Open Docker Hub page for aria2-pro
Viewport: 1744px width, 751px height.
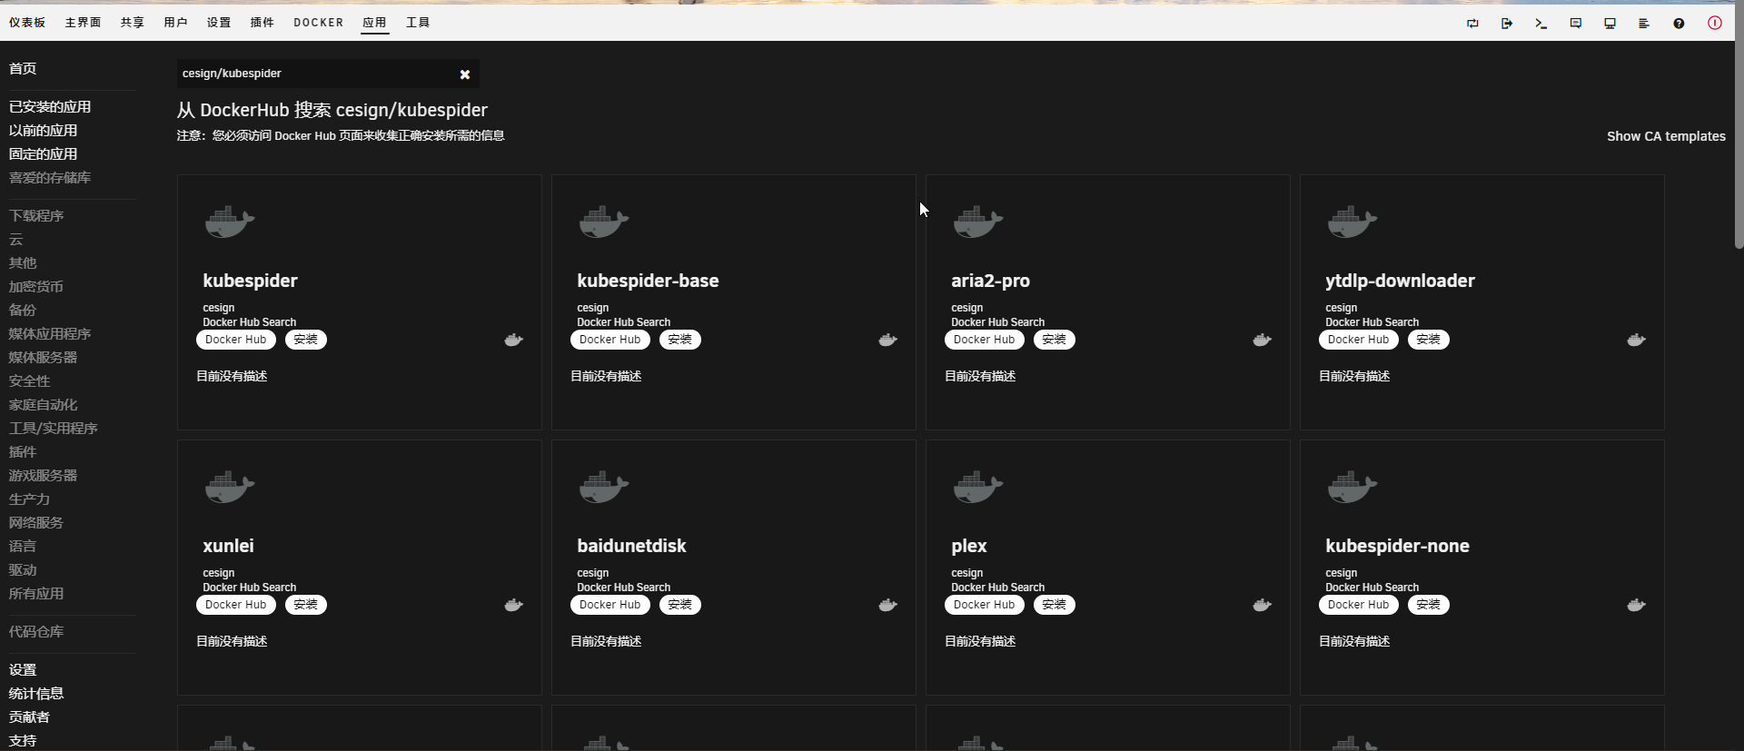coord(984,340)
